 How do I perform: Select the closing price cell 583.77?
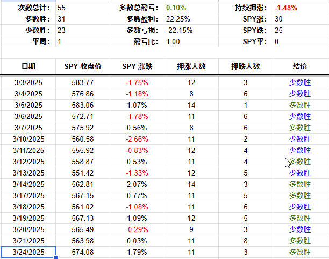coord(82,82)
